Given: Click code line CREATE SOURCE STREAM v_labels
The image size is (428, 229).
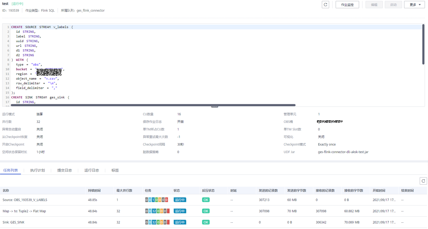Looking at the screenshot, I should [42, 27].
